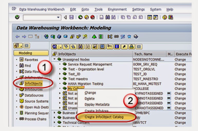The height and width of the screenshot is (131, 198).
Task: Click the Print icon in toolbar
Action: 102,17
